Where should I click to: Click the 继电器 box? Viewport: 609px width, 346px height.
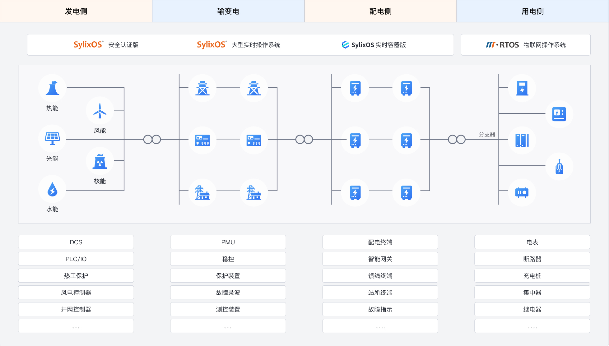pos(532,309)
